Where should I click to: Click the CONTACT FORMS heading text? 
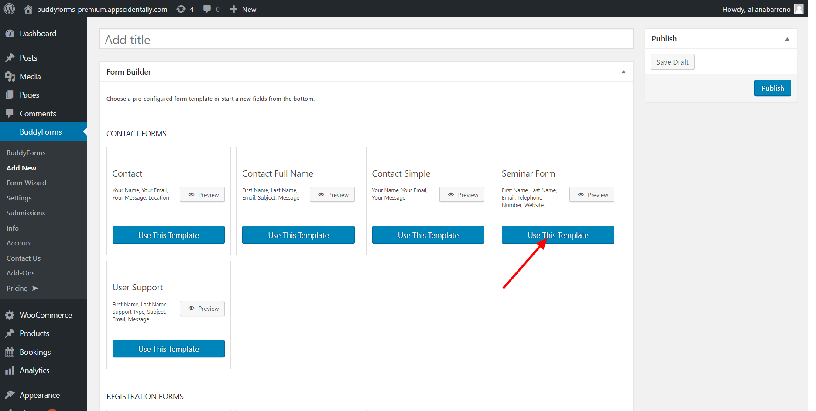click(137, 134)
